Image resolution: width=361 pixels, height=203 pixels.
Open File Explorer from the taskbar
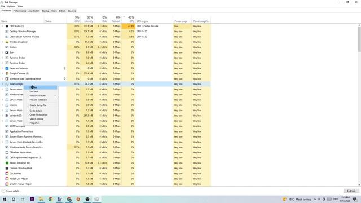pos(41,199)
